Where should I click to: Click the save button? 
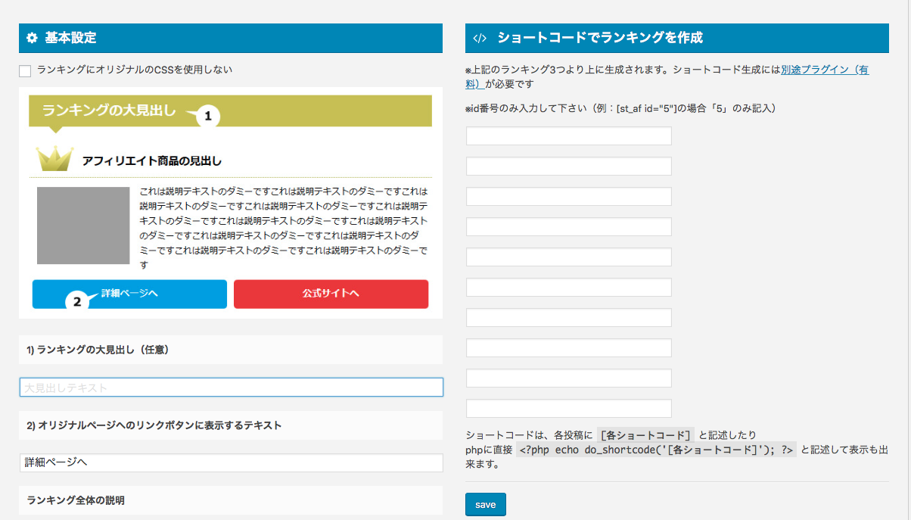(486, 504)
